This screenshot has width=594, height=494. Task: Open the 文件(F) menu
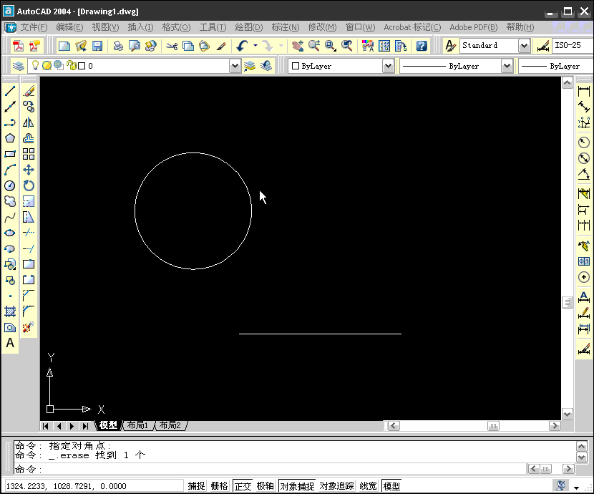tap(34, 27)
